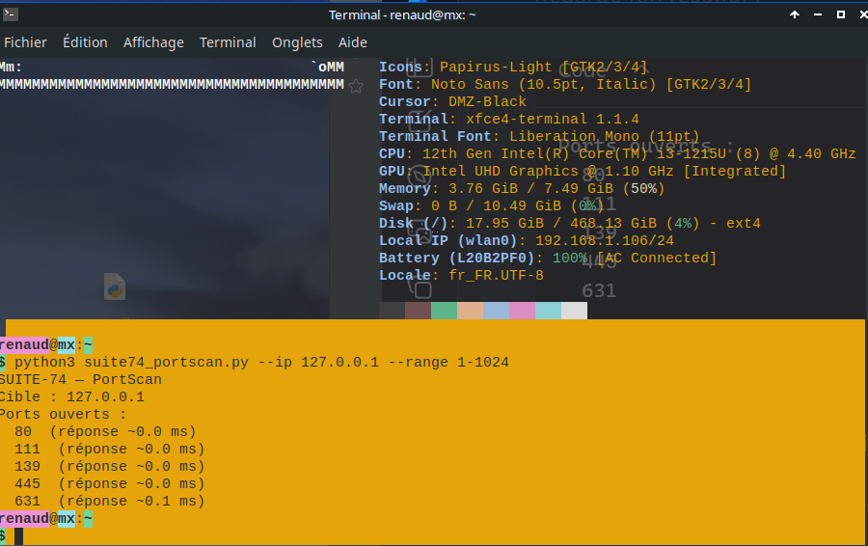Click the 'oMM' ASCII art line at top left
Screen dimensions: 868x546
pyautogui.click(x=172, y=67)
